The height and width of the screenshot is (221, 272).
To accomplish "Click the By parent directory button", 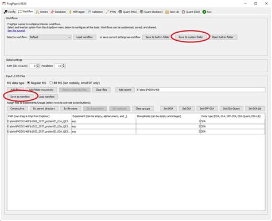I will (44, 108).
